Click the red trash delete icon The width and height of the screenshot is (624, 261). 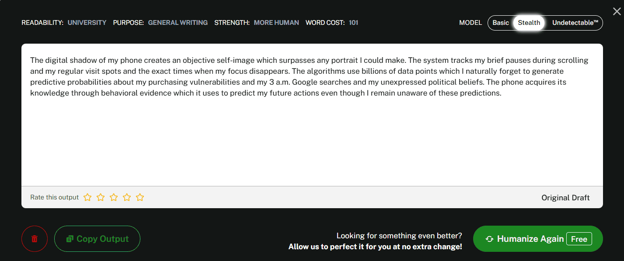point(35,239)
